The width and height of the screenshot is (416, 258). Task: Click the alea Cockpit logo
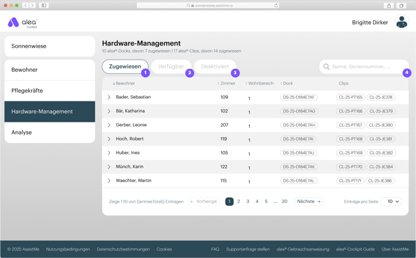coord(23,23)
